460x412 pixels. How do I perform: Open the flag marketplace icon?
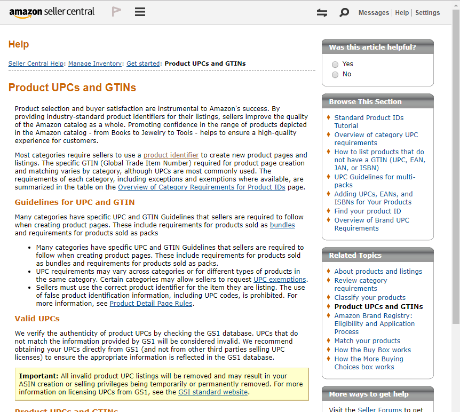pyautogui.click(x=116, y=12)
